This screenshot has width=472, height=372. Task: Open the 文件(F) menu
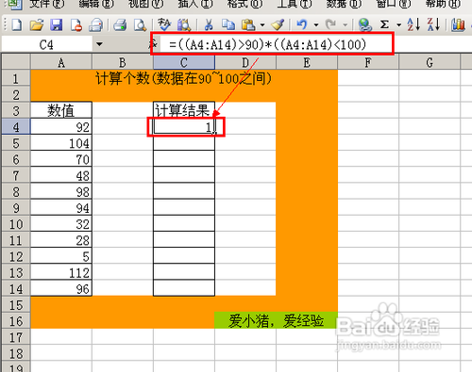point(46,4)
